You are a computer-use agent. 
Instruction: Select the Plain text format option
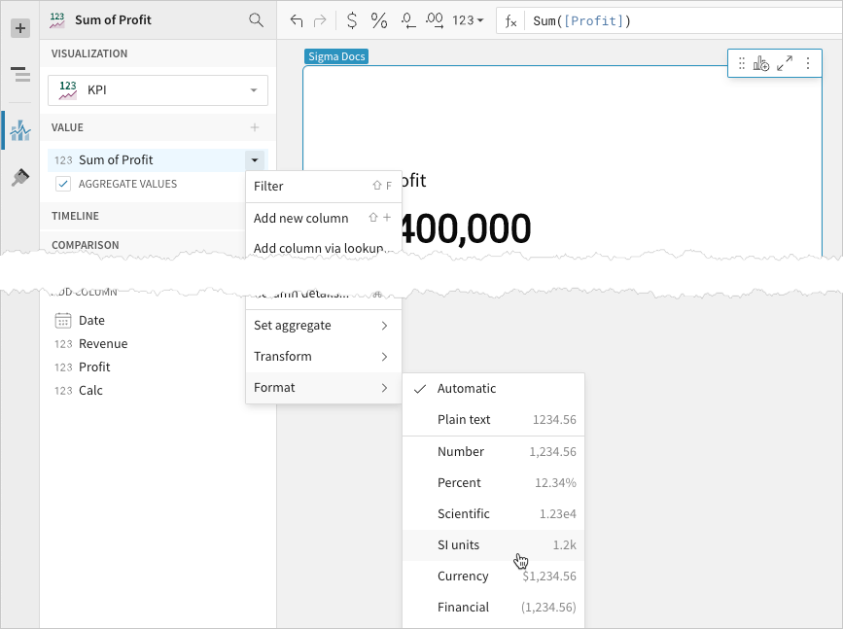[493, 419]
